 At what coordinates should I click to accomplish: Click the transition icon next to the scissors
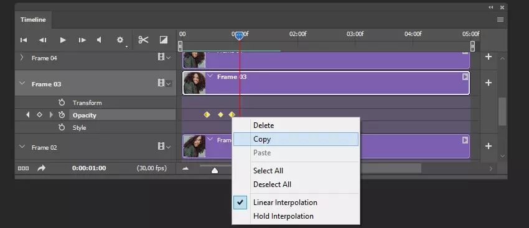(x=164, y=40)
